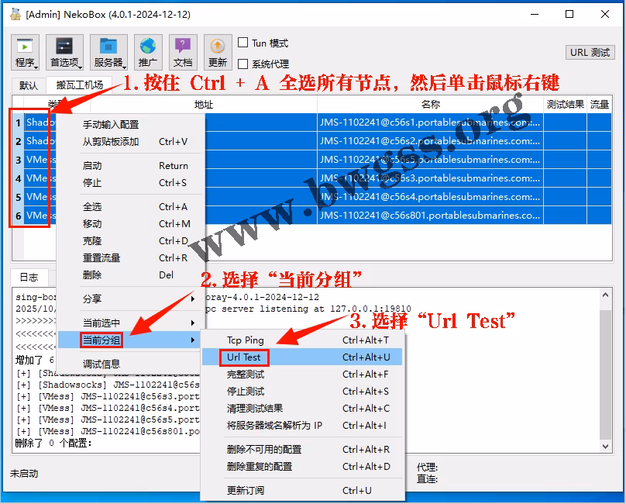
Task: Click the 地址 column header
Action: (x=203, y=104)
